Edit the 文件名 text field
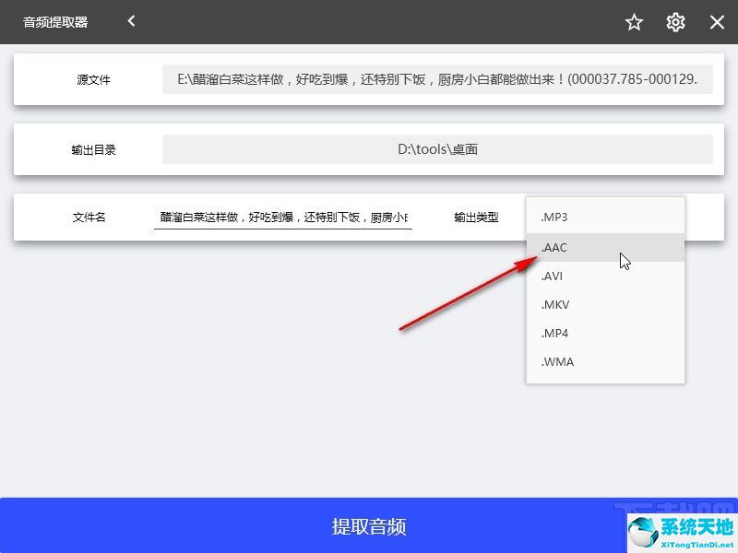The width and height of the screenshot is (738, 553). pos(283,218)
